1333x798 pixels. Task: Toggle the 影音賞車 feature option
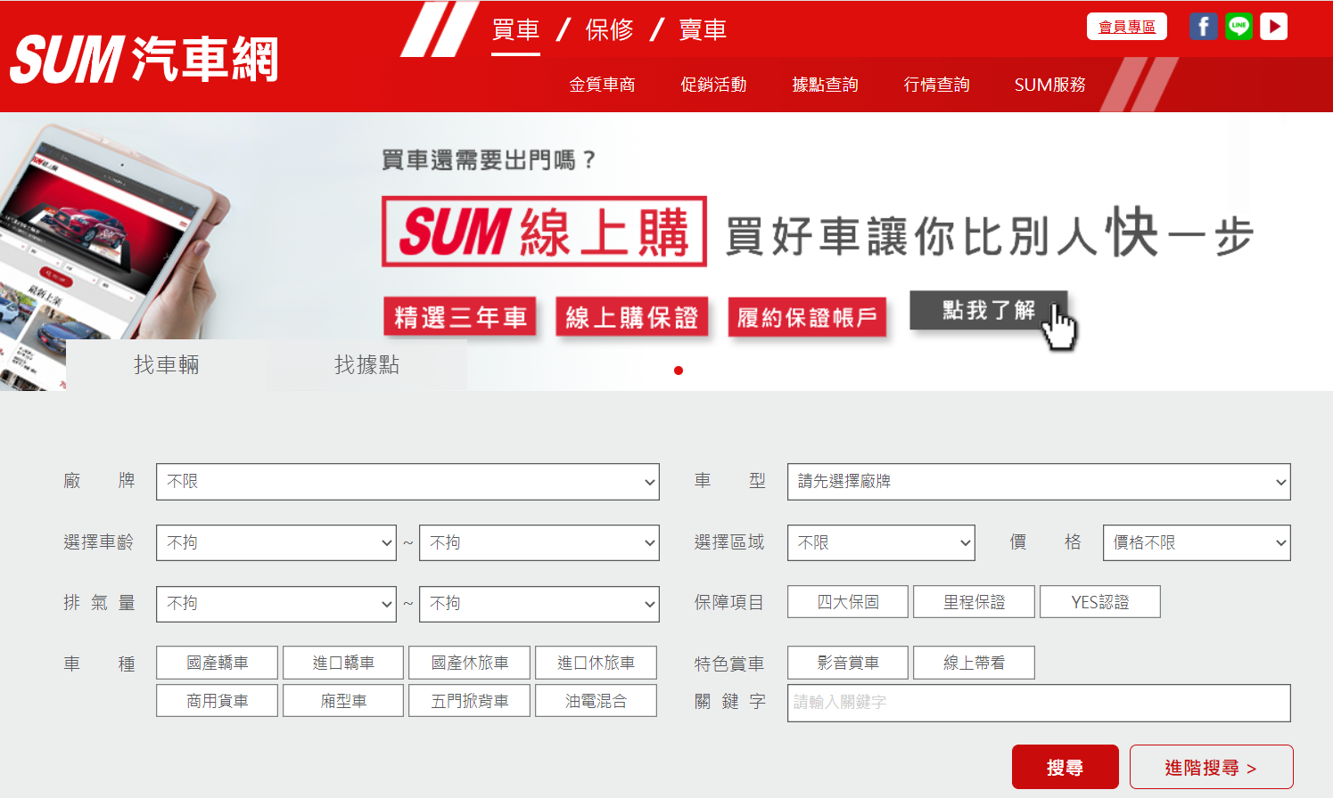click(x=847, y=663)
